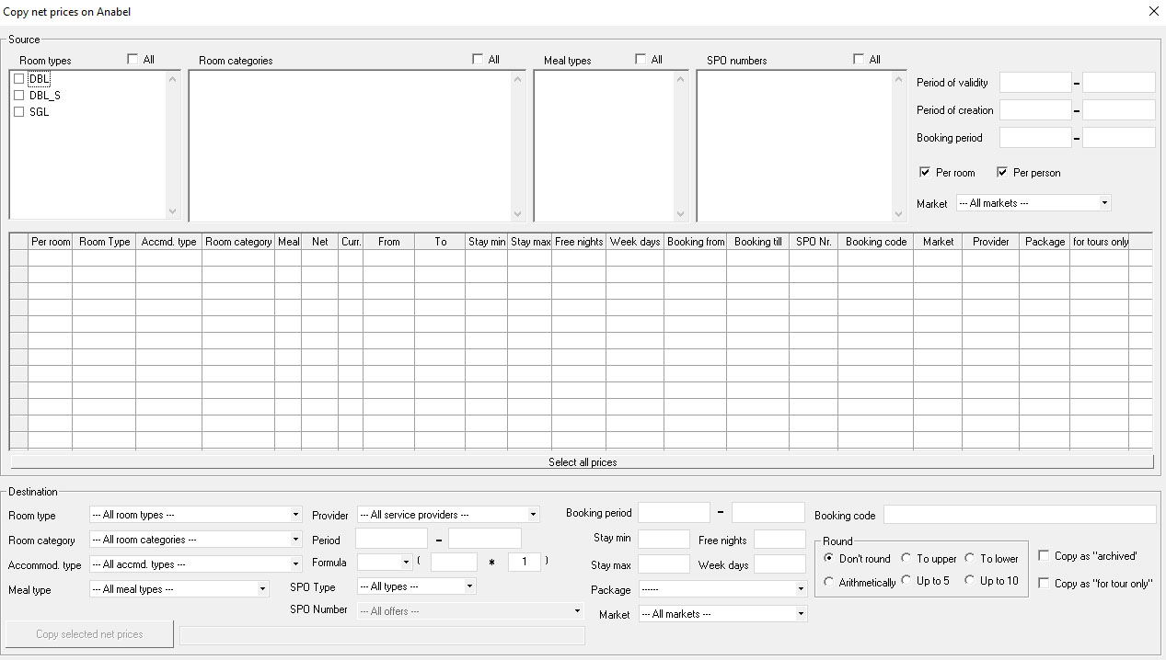Image resolution: width=1166 pixels, height=660 pixels.
Task: Select Arithmetically rounding option
Action: (829, 582)
